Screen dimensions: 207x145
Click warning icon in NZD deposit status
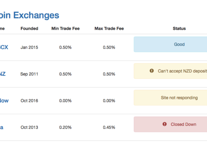[x=151, y=71]
